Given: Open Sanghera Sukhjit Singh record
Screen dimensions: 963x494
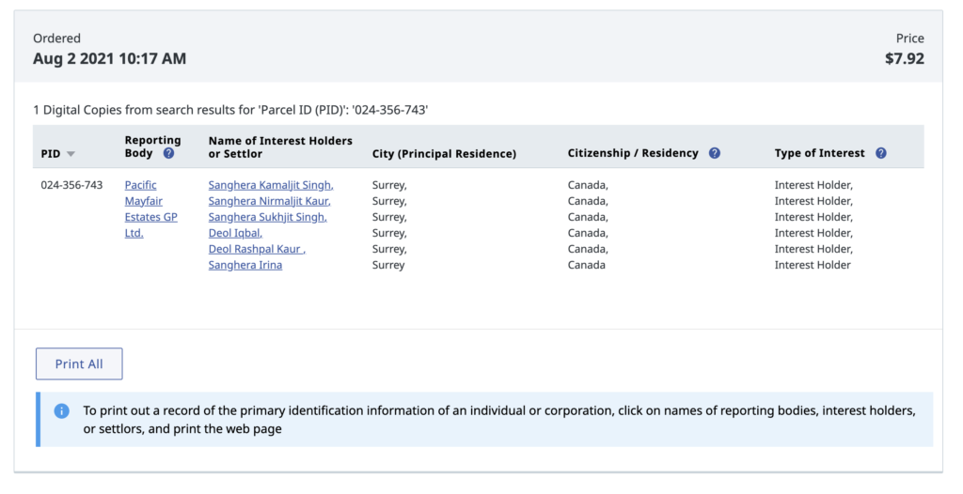Looking at the screenshot, I should point(268,217).
